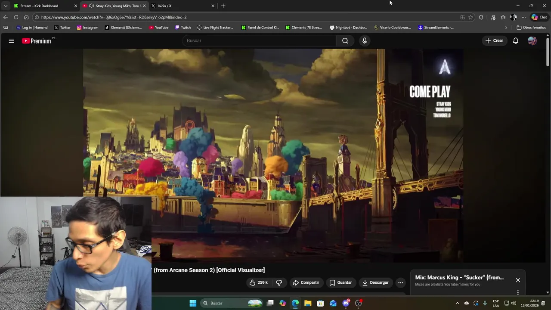
Task: Open the Otros favoritos folder
Action: tap(531, 28)
